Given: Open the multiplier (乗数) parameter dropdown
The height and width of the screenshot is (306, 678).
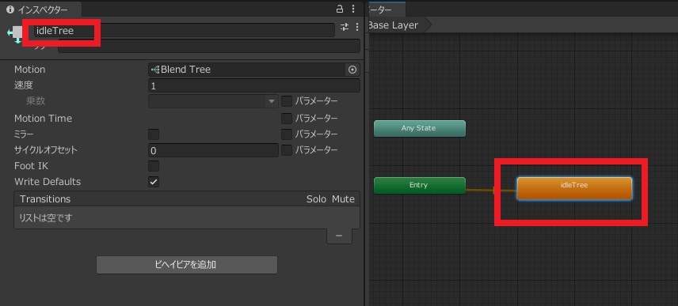Looking at the screenshot, I should pos(213,101).
